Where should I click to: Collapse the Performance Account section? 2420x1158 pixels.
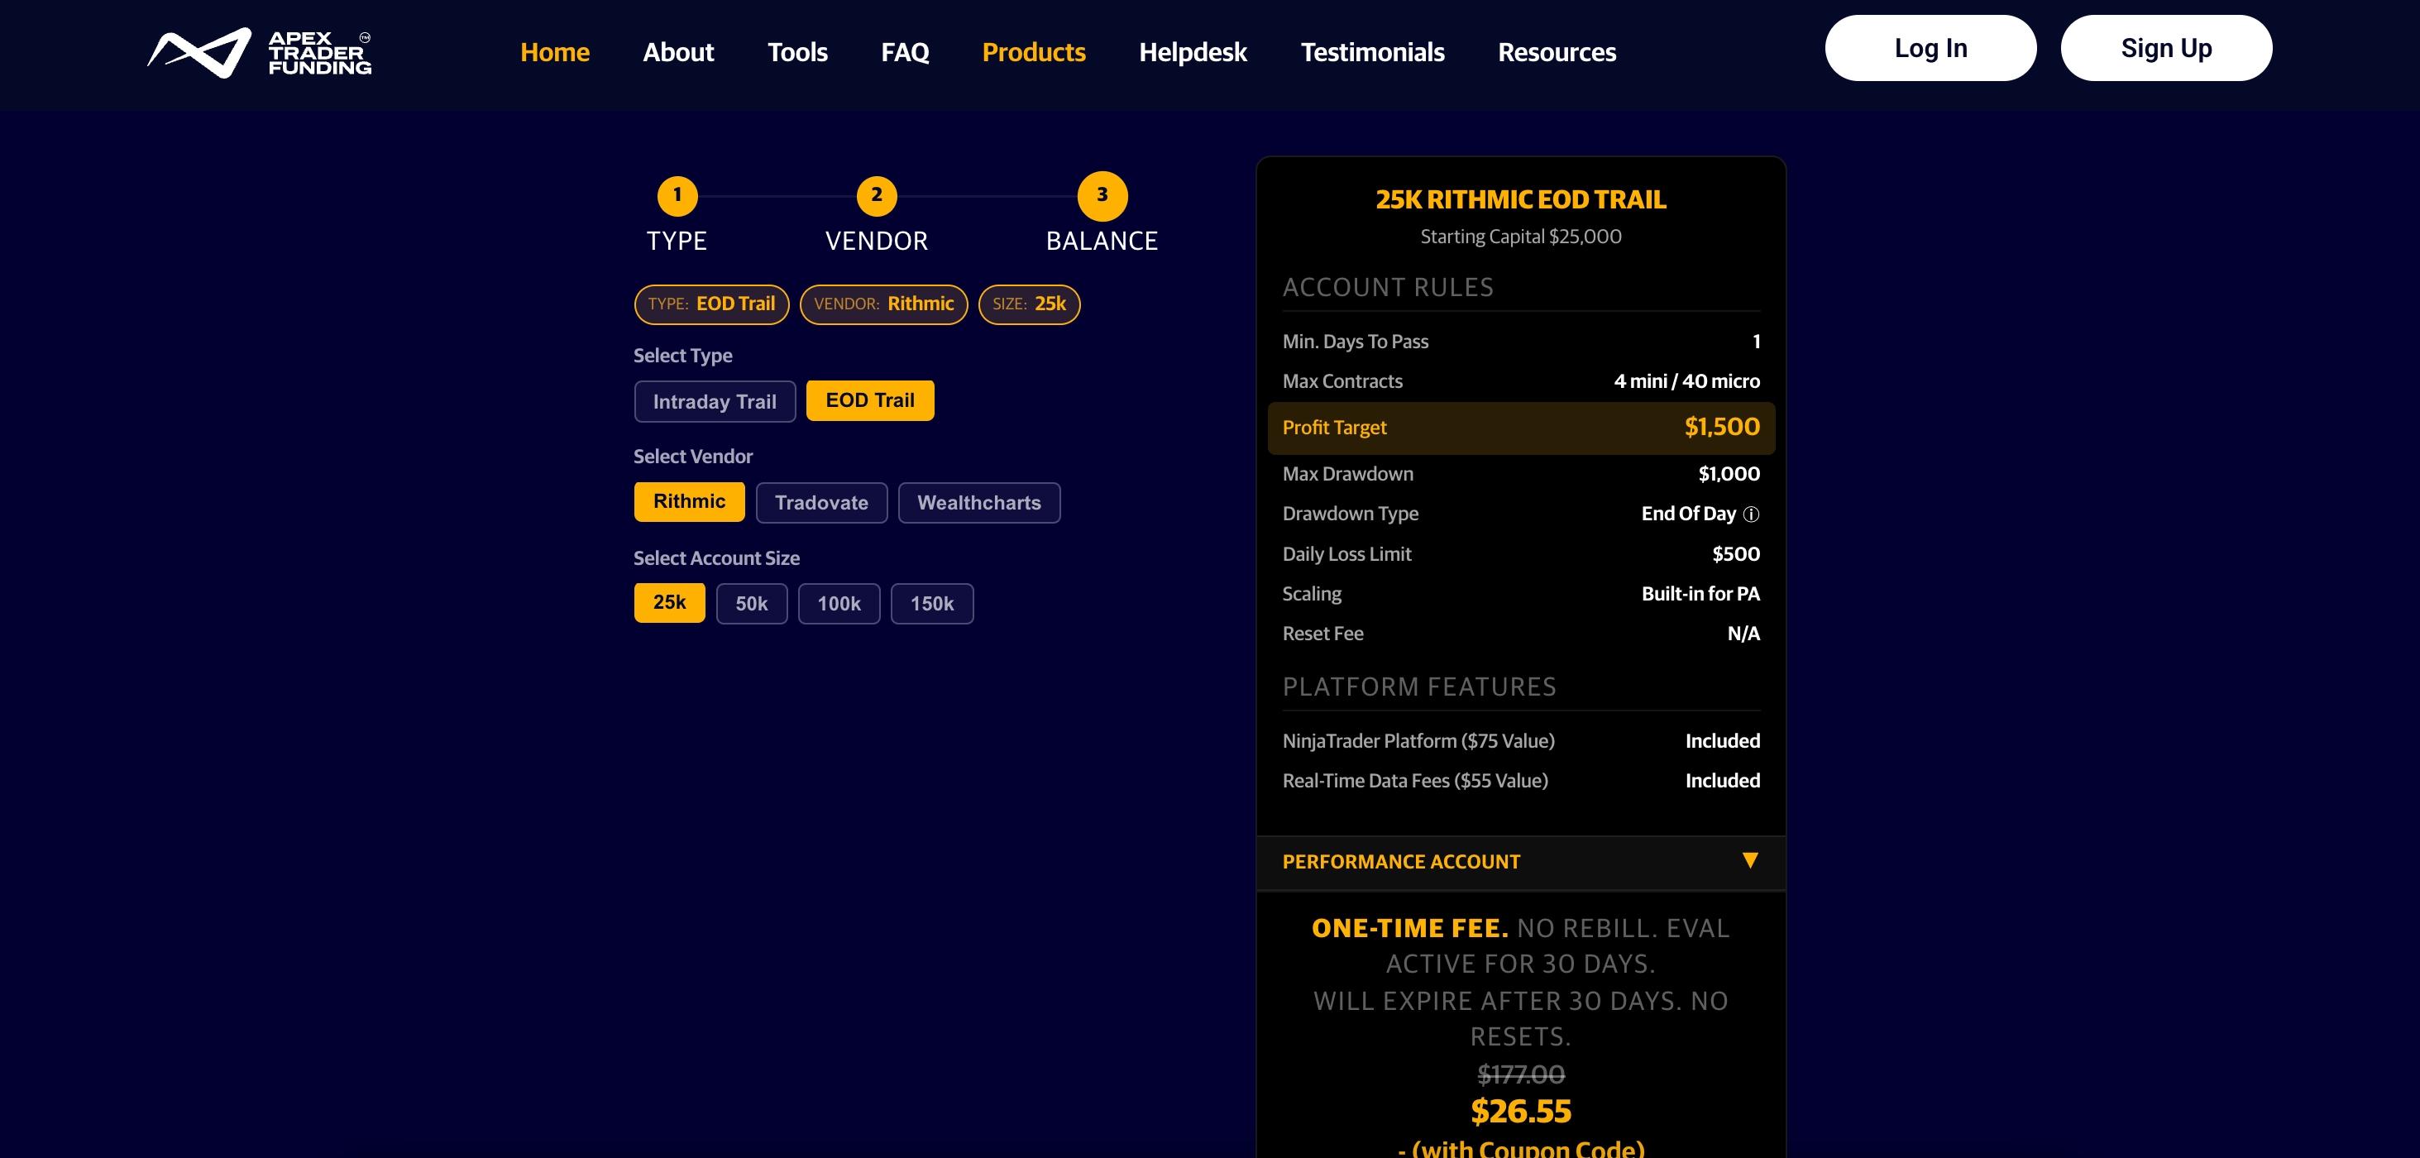point(1749,859)
